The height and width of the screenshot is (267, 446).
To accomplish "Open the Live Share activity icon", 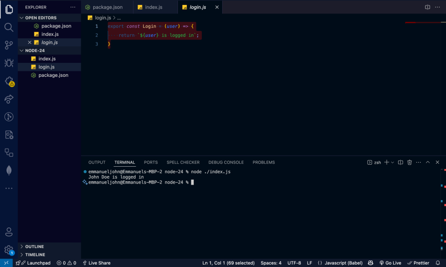I will tap(9, 99).
